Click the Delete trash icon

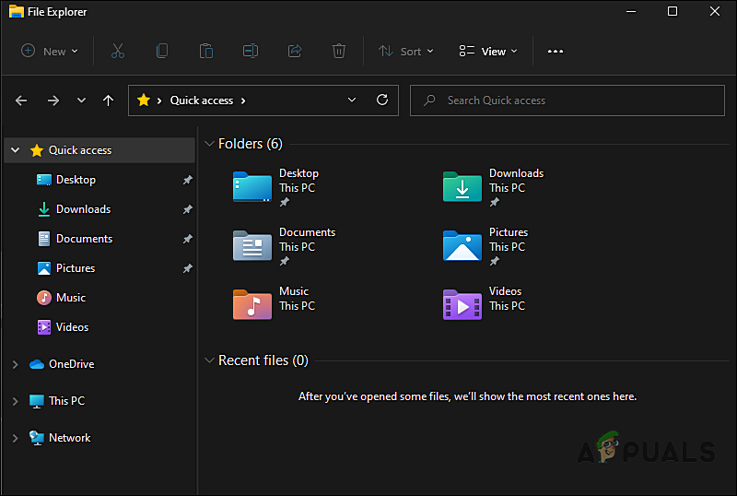point(339,51)
